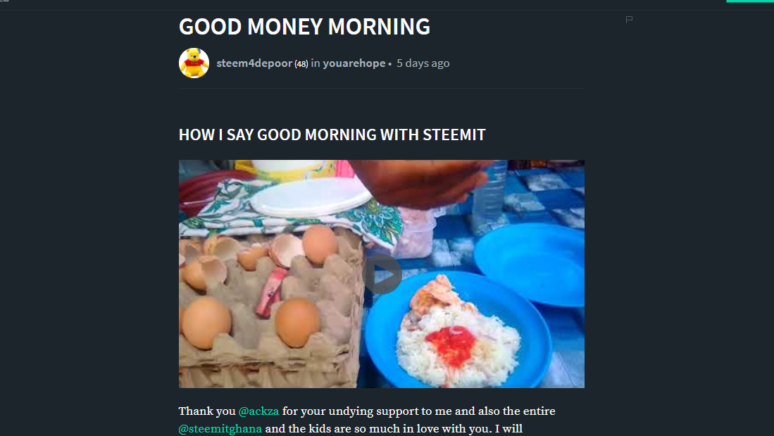
Task: Click the Pooh bear profile avatar
Action: coord(194,63)
